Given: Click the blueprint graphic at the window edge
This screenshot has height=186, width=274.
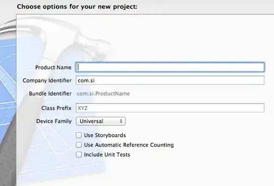Looking at the screenshot, I should click(8, 98).
